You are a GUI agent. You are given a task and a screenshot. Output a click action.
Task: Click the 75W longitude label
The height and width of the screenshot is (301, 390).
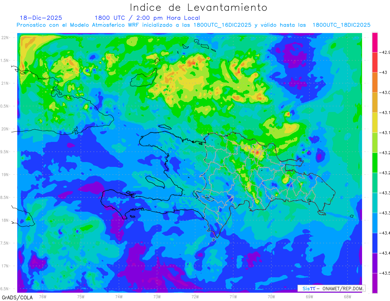click(81, 296)
